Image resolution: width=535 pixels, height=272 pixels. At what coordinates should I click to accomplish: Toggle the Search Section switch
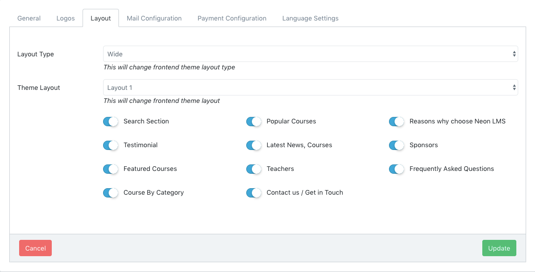click(x=111, y=122)
